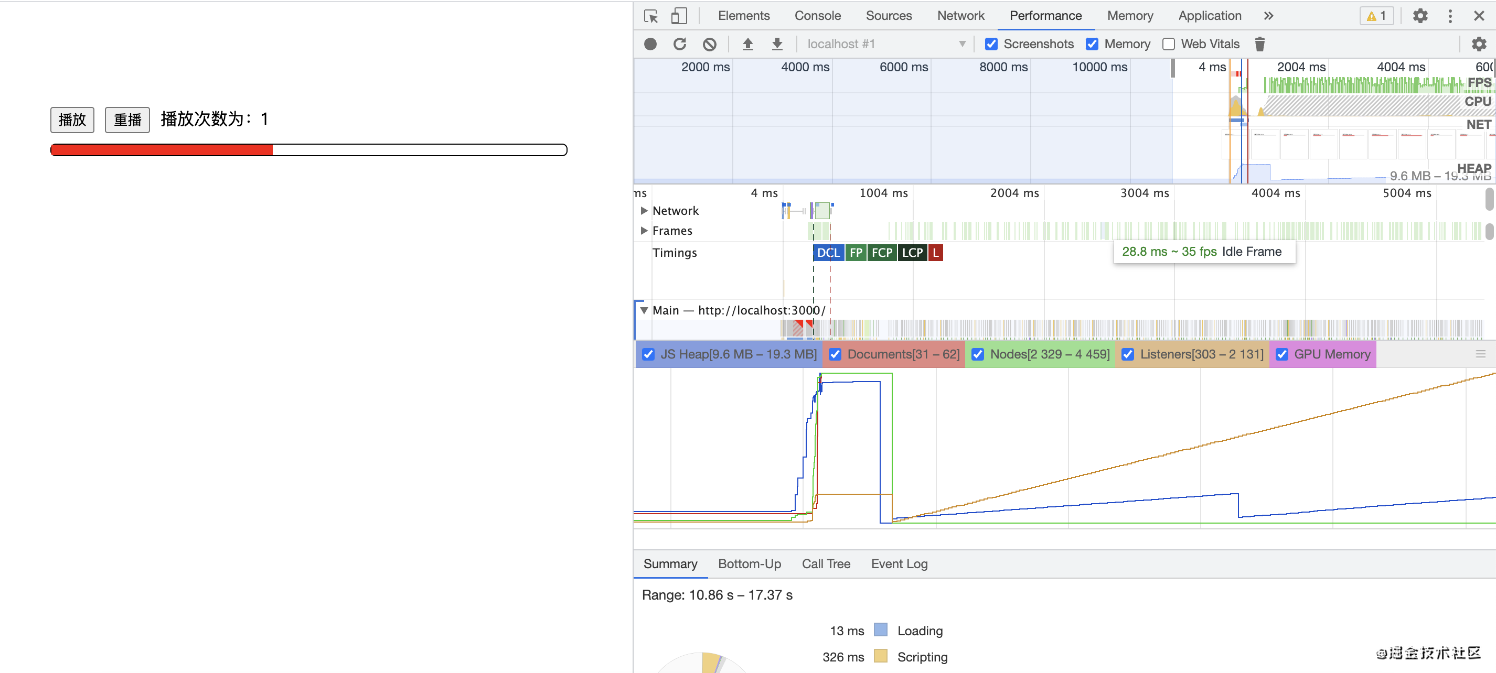The height and width of the screenshot is (673, 1496).
Task: Uncheck the Screenshots checkbox
Action: 991,44
